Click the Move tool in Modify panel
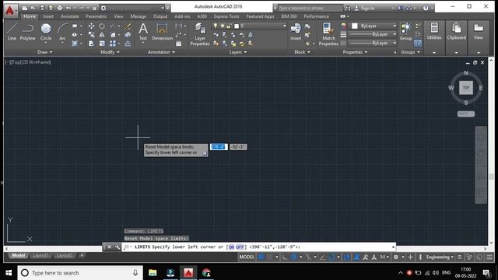498x280 pixels. pyautogui.click(x=91, y=26)
